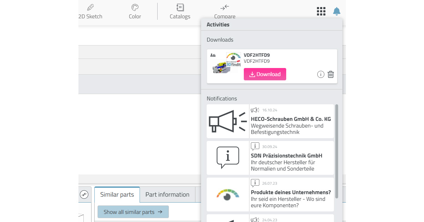Click the small megaphone icon dated 16.10.24
Screen dimensions: 424x222
(255, 110)
